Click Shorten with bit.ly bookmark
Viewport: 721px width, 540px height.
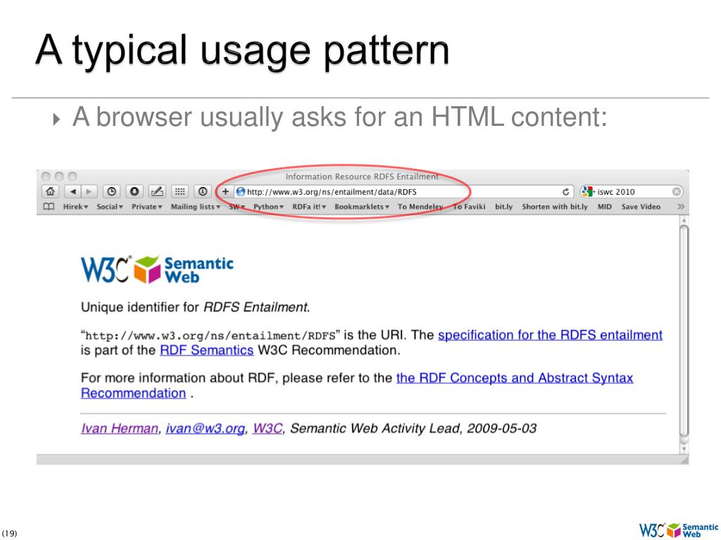(x=555, y=207)
